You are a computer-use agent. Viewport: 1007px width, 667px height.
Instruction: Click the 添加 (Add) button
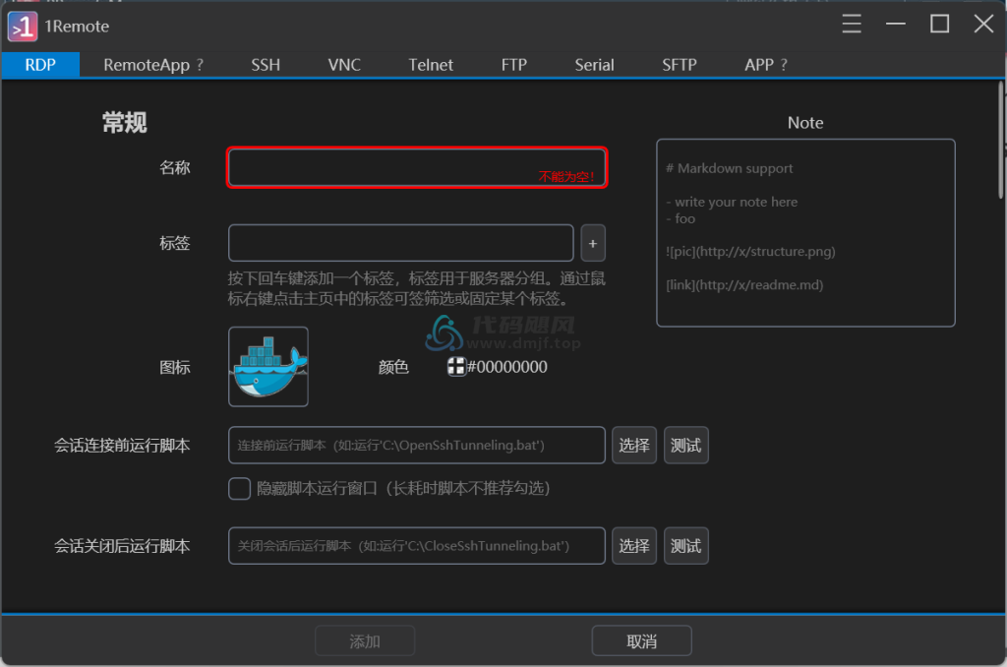pyautogui.click(x=365, y=640)
